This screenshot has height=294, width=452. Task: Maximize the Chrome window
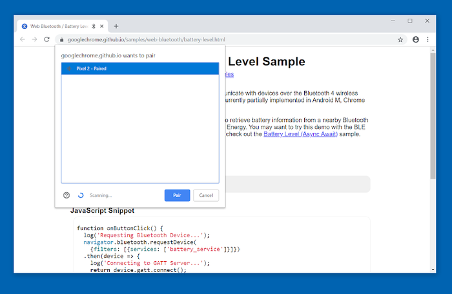click(x=409, y=21)
